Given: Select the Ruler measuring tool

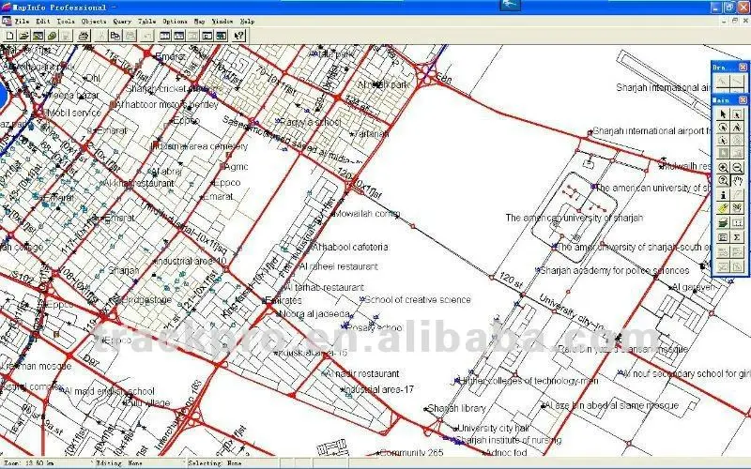Looking at the screenshot, I should (737, 223).
